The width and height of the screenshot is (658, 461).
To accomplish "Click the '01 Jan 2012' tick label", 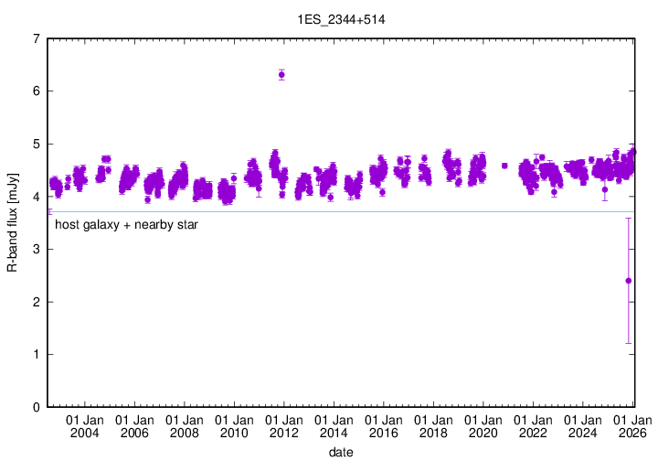I will pyautogui.click(x=283, y=426).
